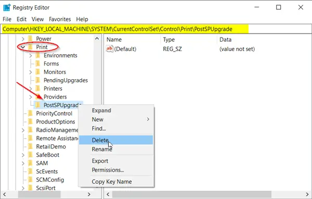Click the Forms folder icon
This screenshot has height=199, width=312.
point(38,64)
